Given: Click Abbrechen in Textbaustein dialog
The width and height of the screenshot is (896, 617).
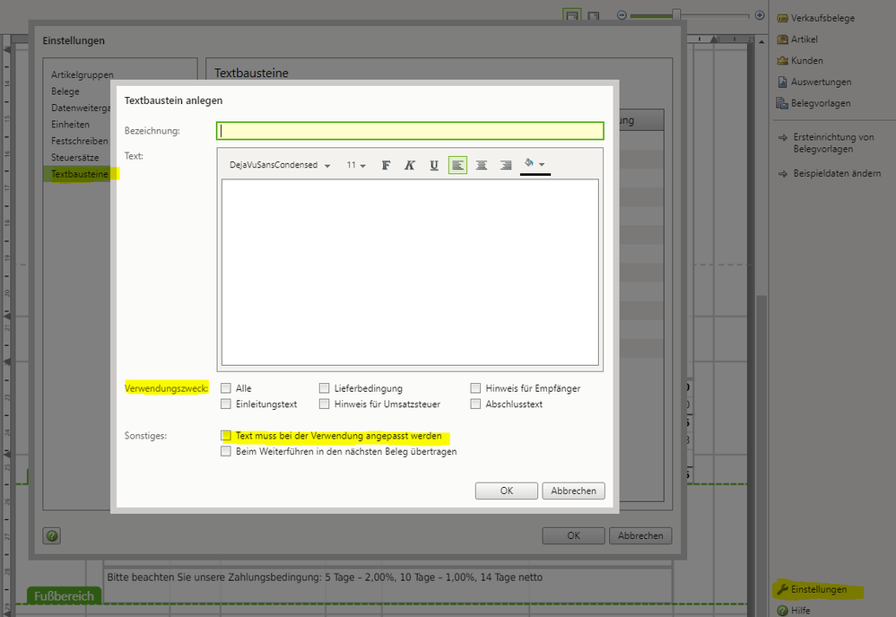Looking at the screenshot, I should click(574, 491).
